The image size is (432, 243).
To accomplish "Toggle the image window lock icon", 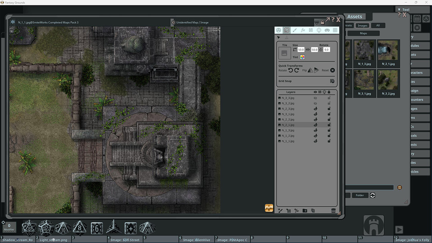I will pos(322,22).
